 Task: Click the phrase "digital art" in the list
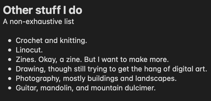189,69
